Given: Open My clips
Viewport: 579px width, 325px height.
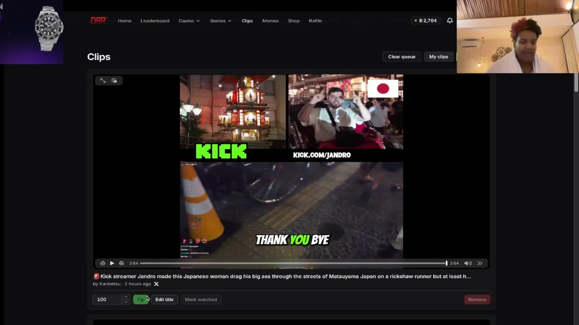Looking at the screenshot, I should point(438,56).
